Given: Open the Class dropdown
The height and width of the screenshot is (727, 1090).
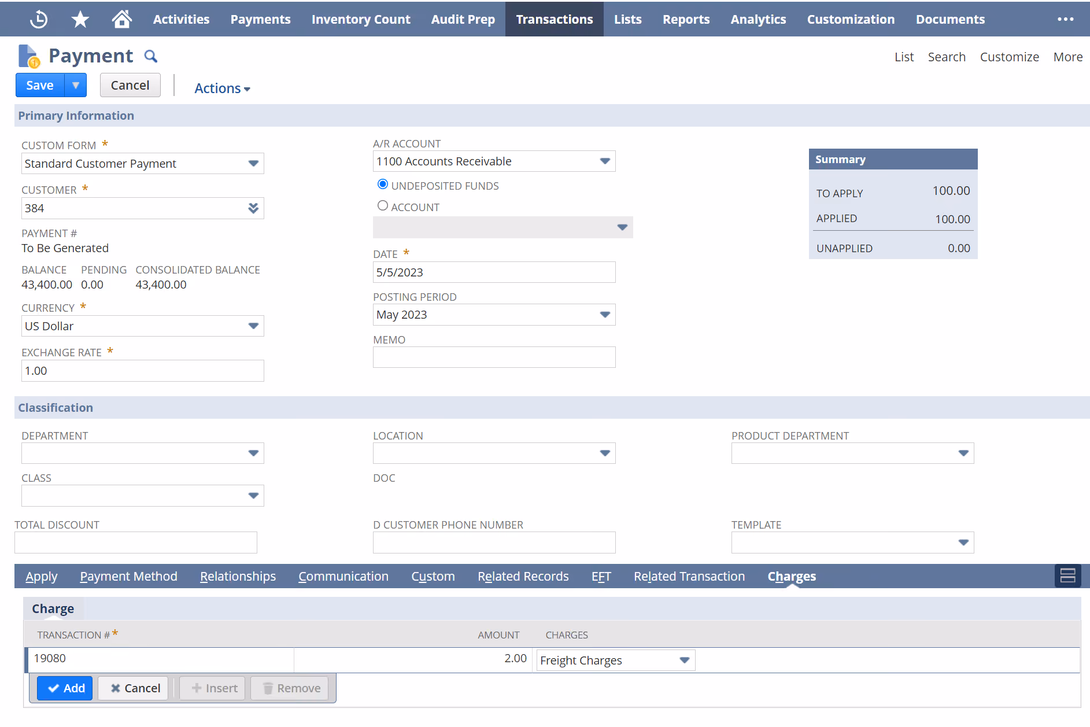Looking at the screenshot, I should (253, 496).
